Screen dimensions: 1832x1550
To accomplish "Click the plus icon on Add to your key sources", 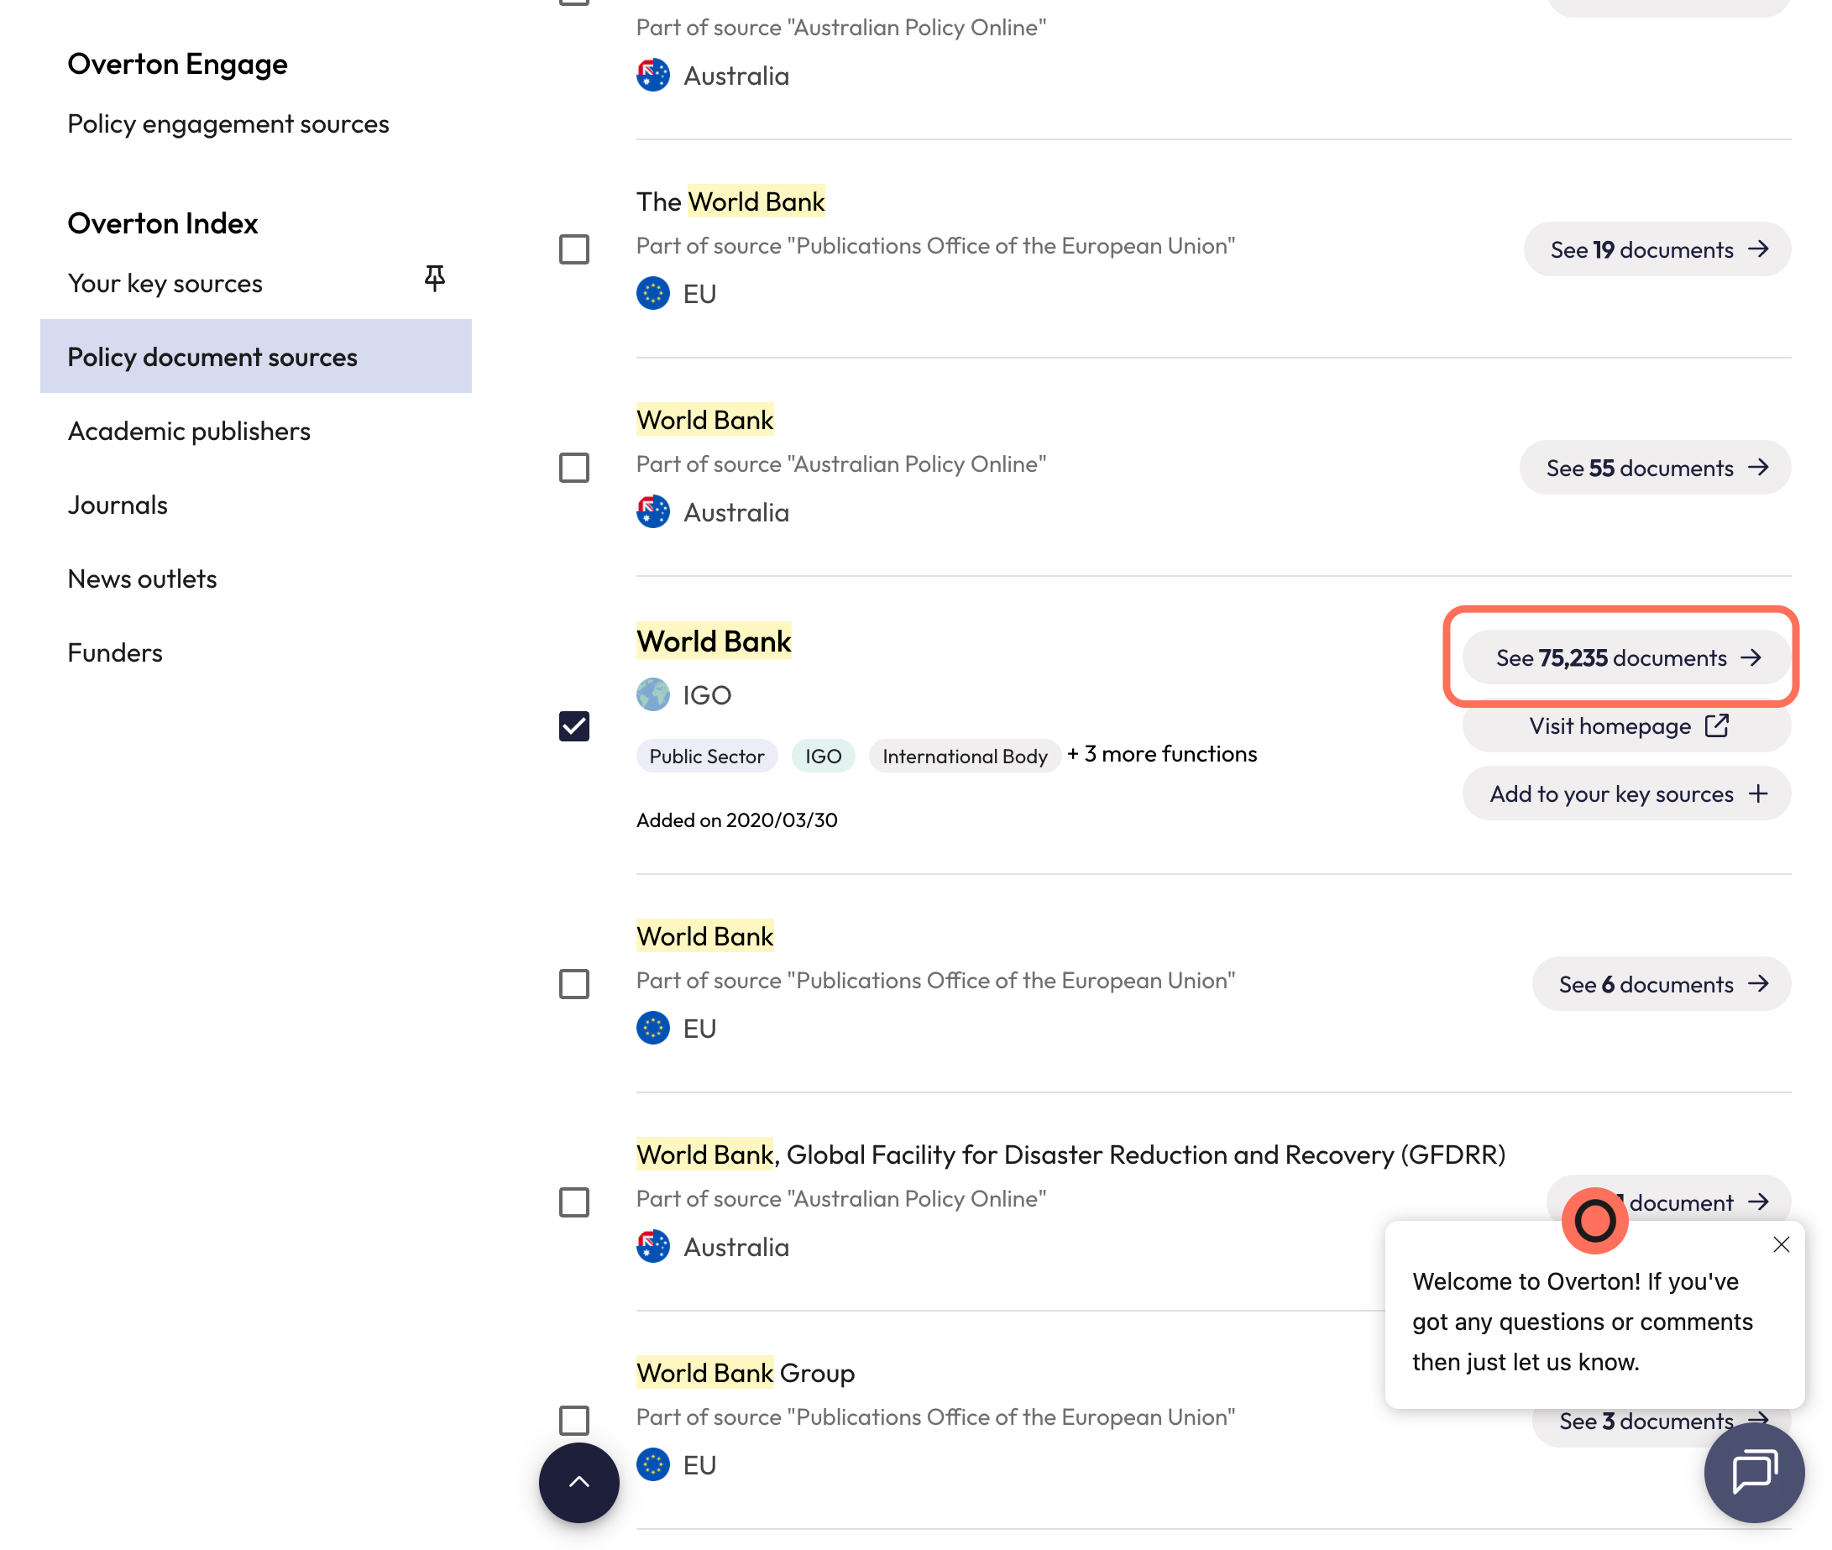I will click(1757, 793).
